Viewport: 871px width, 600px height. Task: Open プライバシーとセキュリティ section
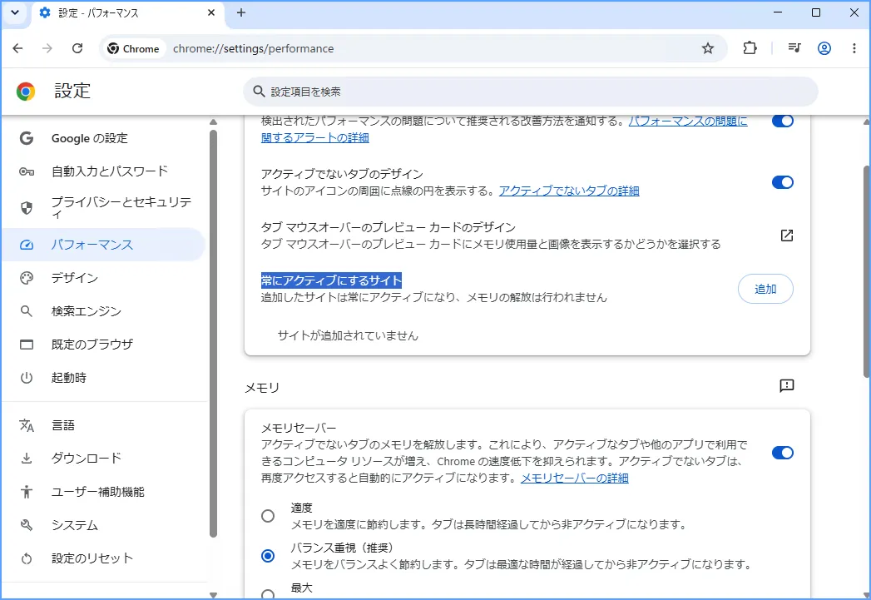(x=104, y=207)
